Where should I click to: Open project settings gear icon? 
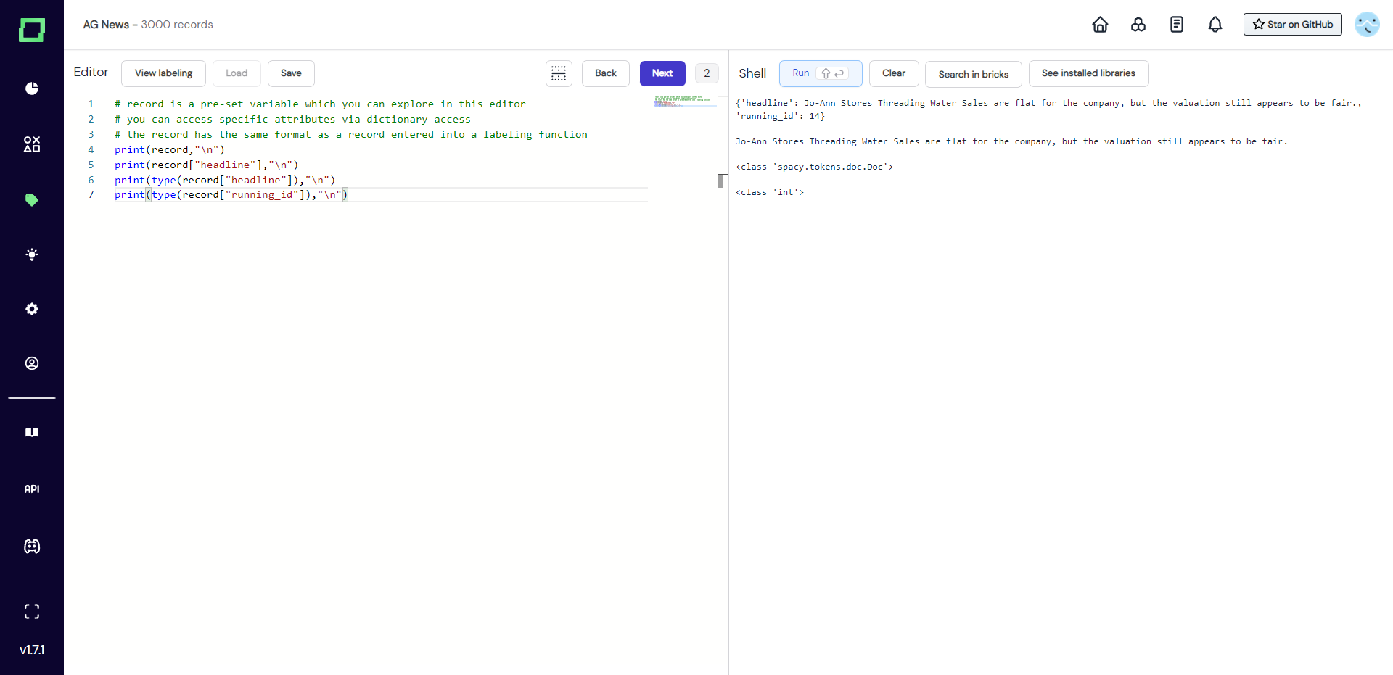coord(32,309)
